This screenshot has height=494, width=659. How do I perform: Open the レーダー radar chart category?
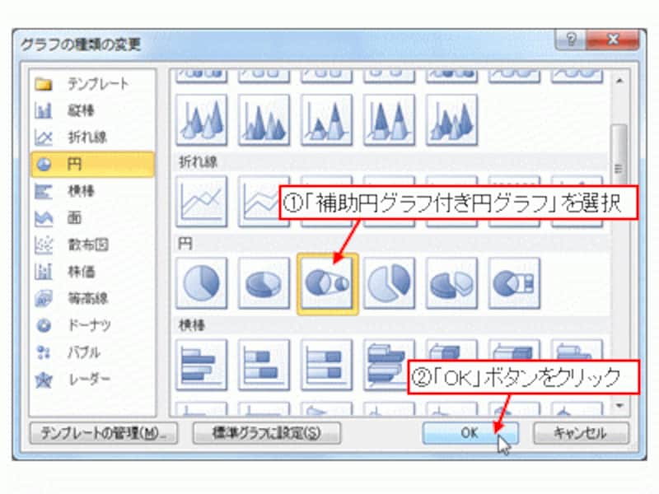pyautogui.click(x=92, y=380)
